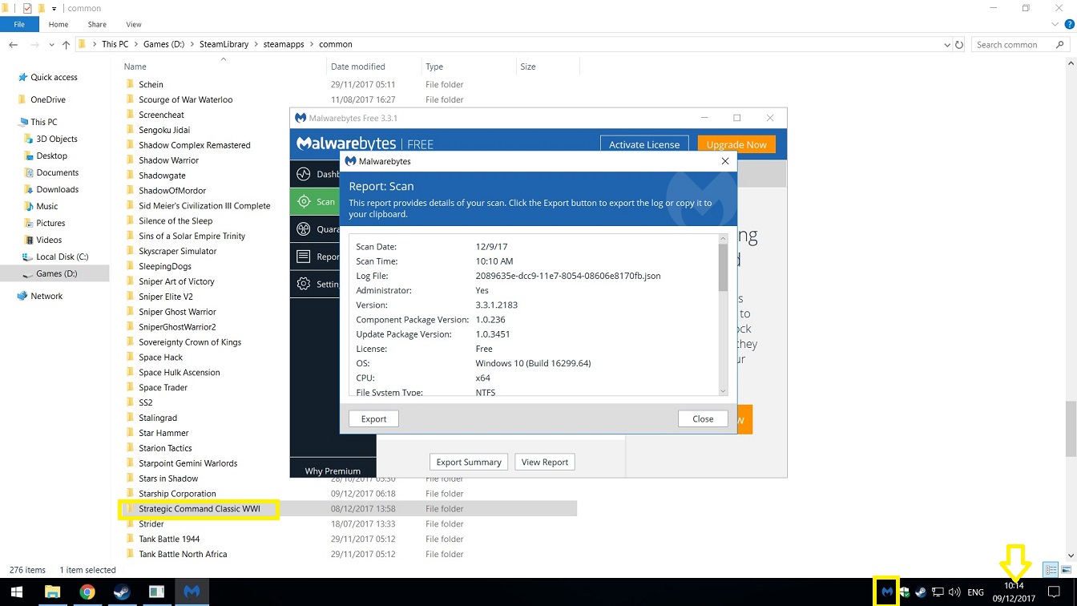Select Downloads in the navigation pane
This screenshot has height=606, width=1077.
click(58, 189)
